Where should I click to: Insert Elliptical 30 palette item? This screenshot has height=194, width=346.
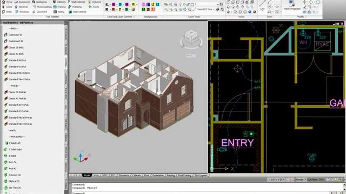(12, 182)
